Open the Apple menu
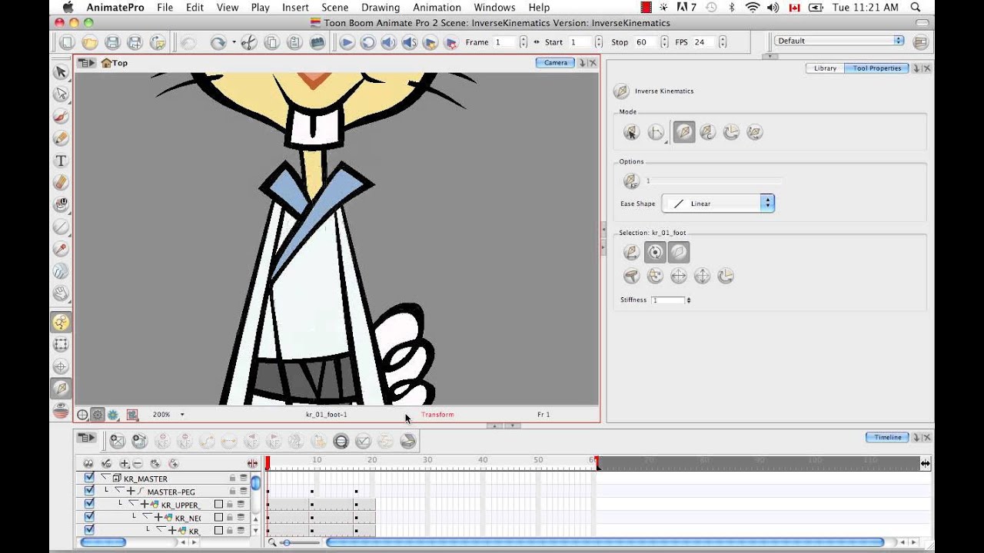 tap(68, 8)
